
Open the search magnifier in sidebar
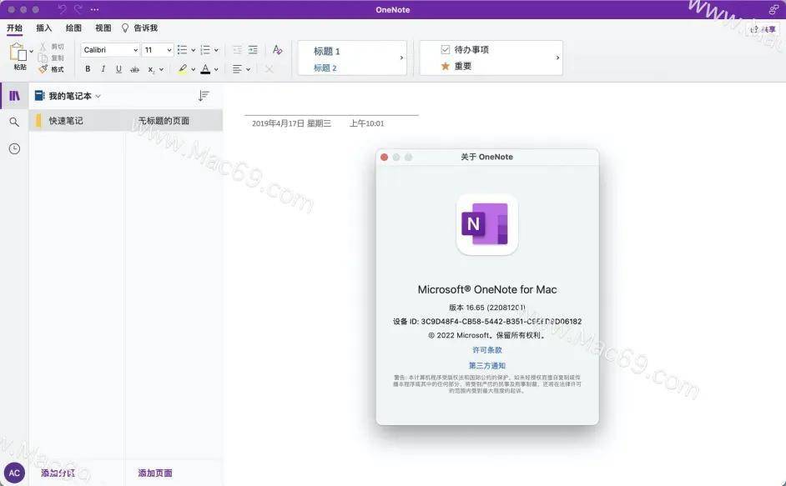click(14, 122)
